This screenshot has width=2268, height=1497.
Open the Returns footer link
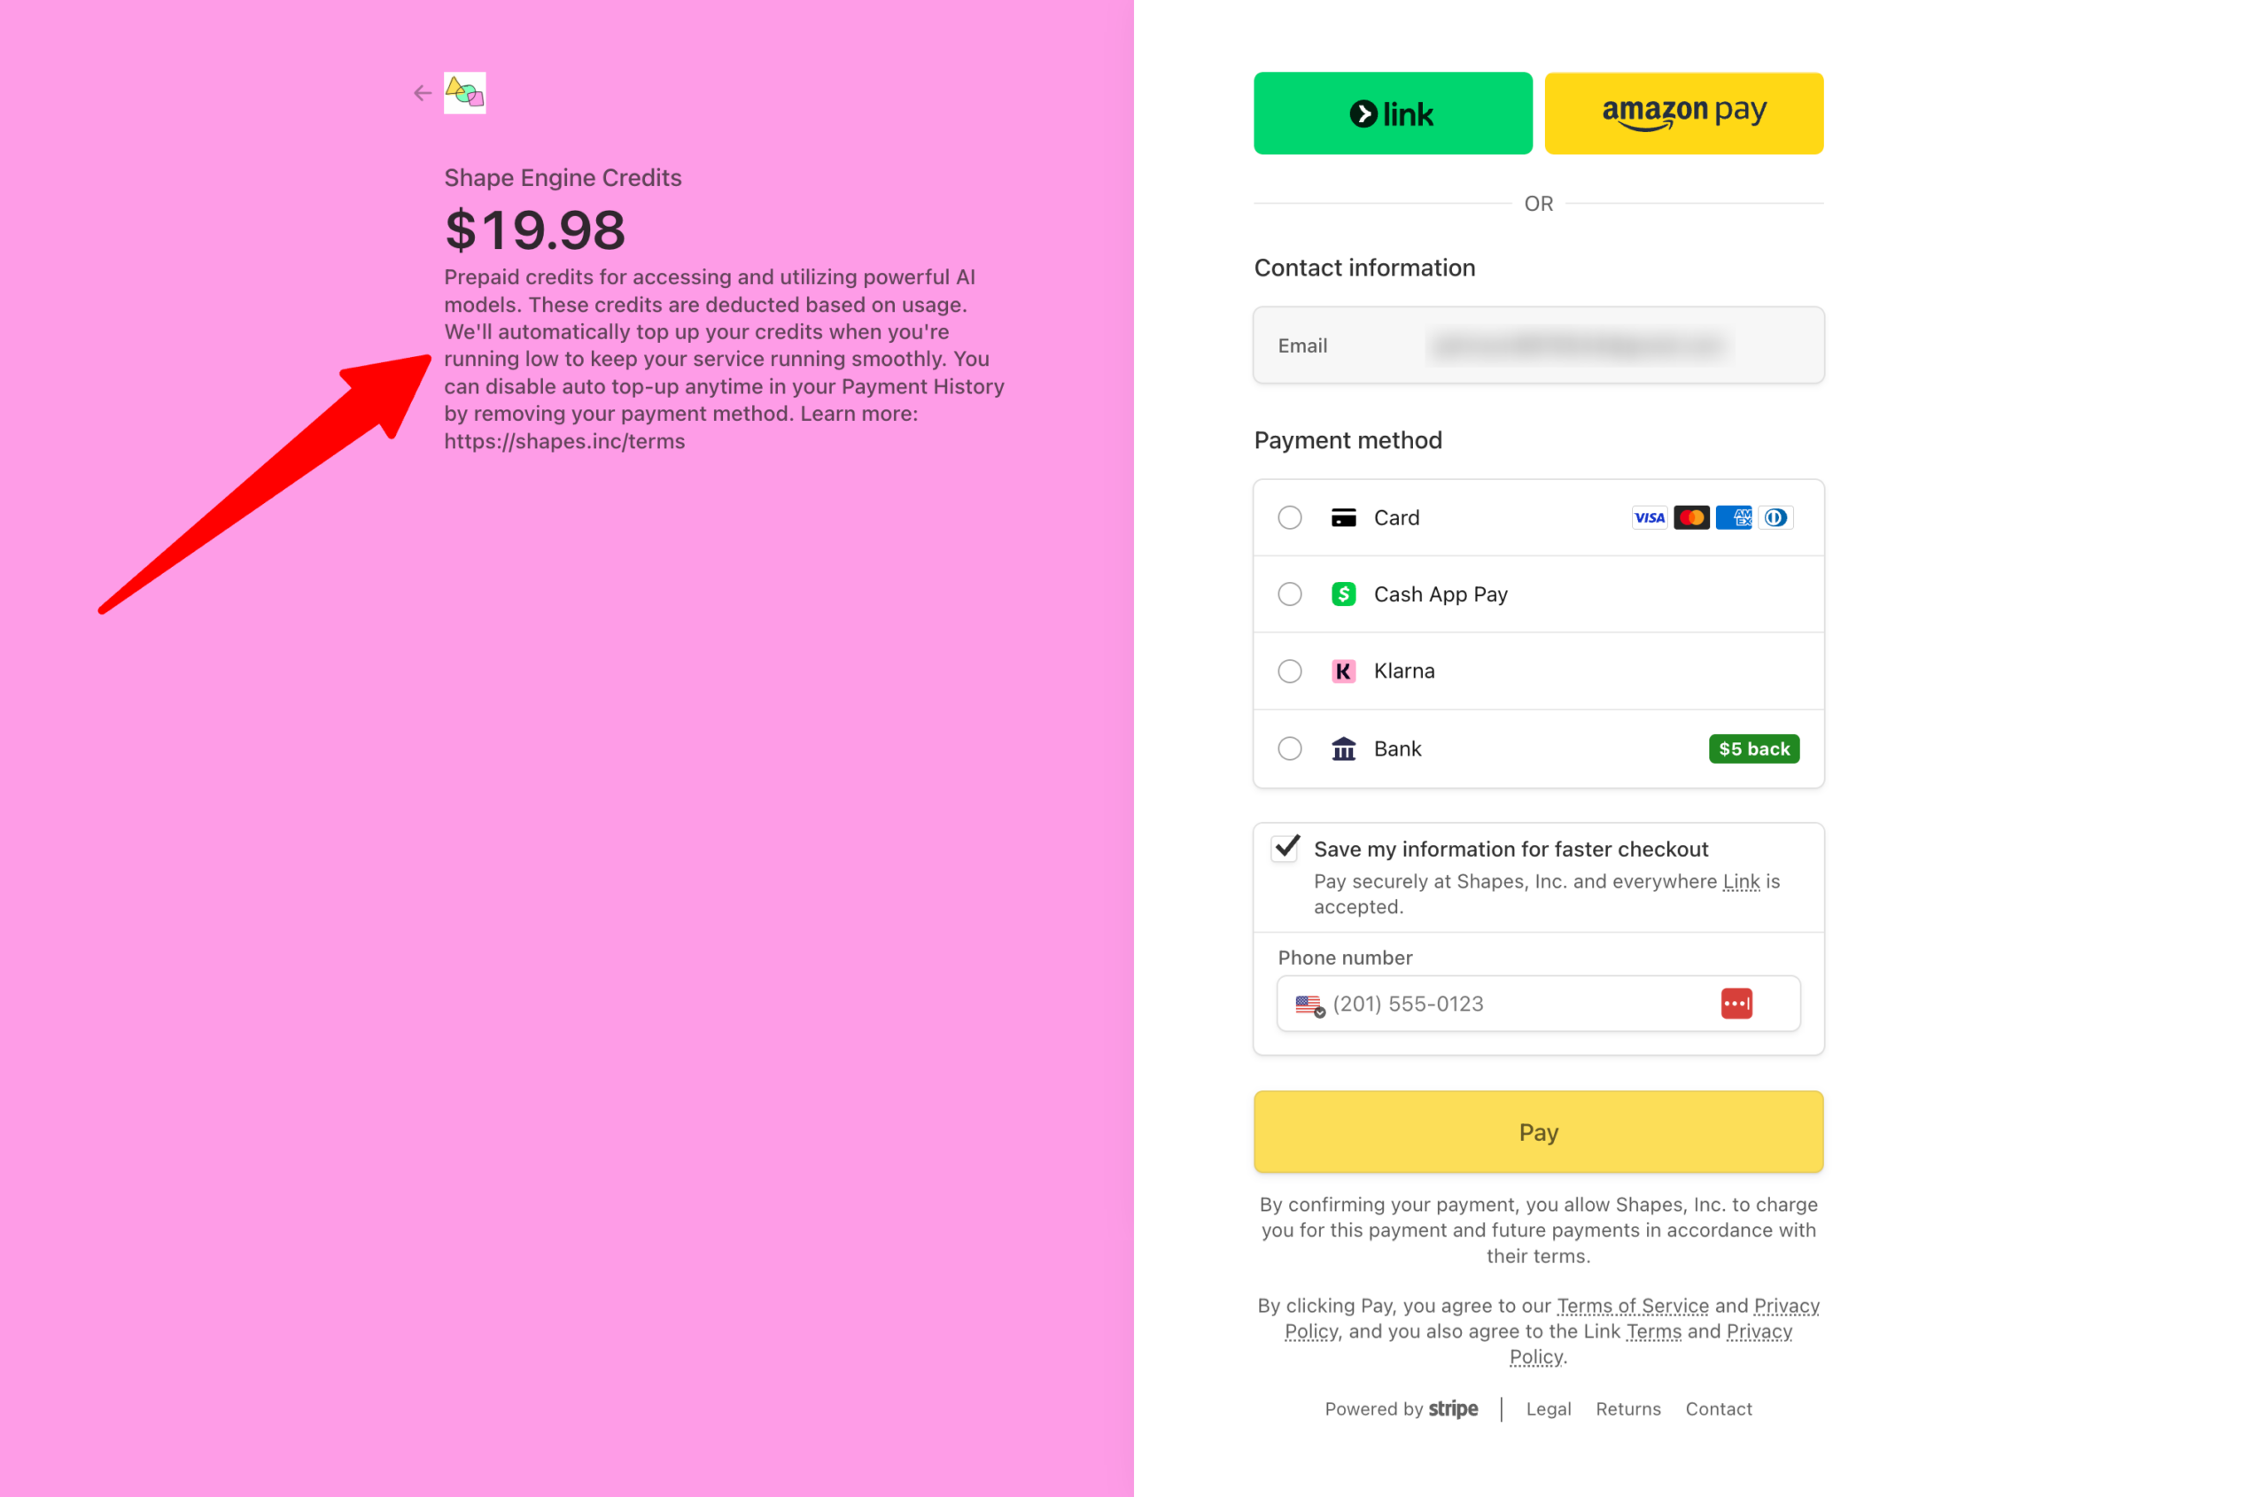pos(1627,1408)
